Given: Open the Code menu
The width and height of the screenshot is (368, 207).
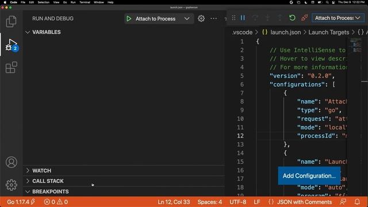Looking at the screenshot, I should 14,2.
